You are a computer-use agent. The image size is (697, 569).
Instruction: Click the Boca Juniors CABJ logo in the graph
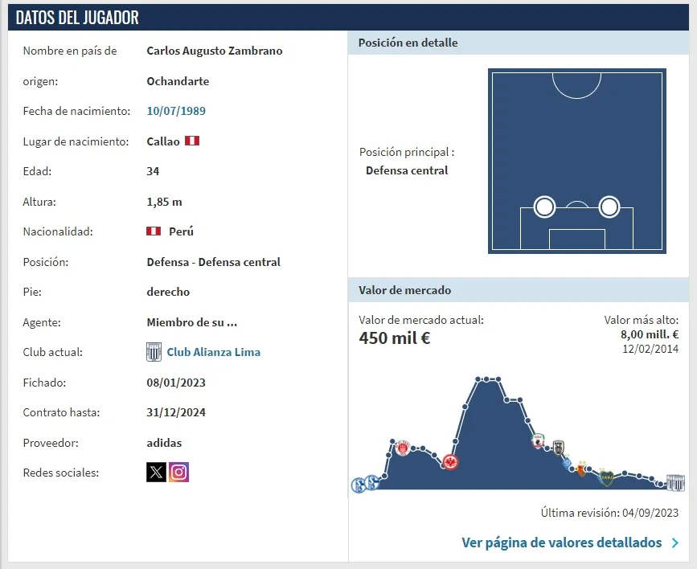click(606, 476)
